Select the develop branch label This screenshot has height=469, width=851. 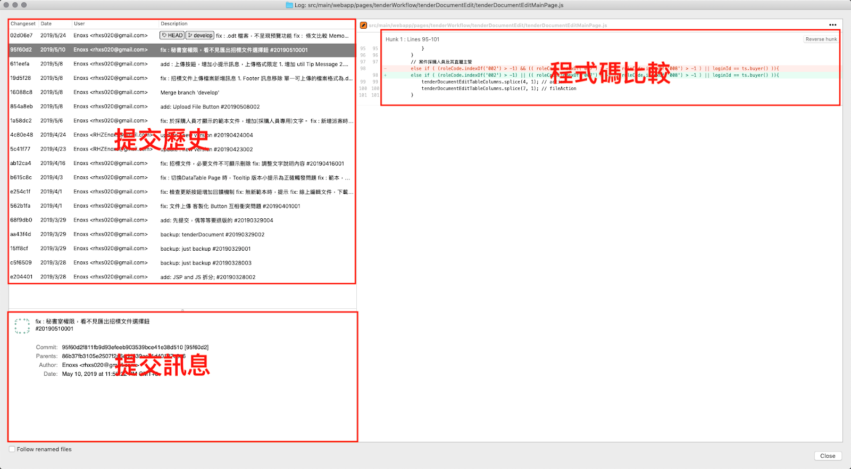coord(200,36)
